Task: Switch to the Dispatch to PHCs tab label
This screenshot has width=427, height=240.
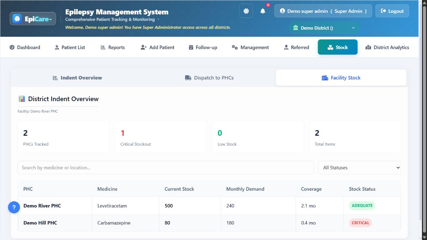Action: (214, 78)
